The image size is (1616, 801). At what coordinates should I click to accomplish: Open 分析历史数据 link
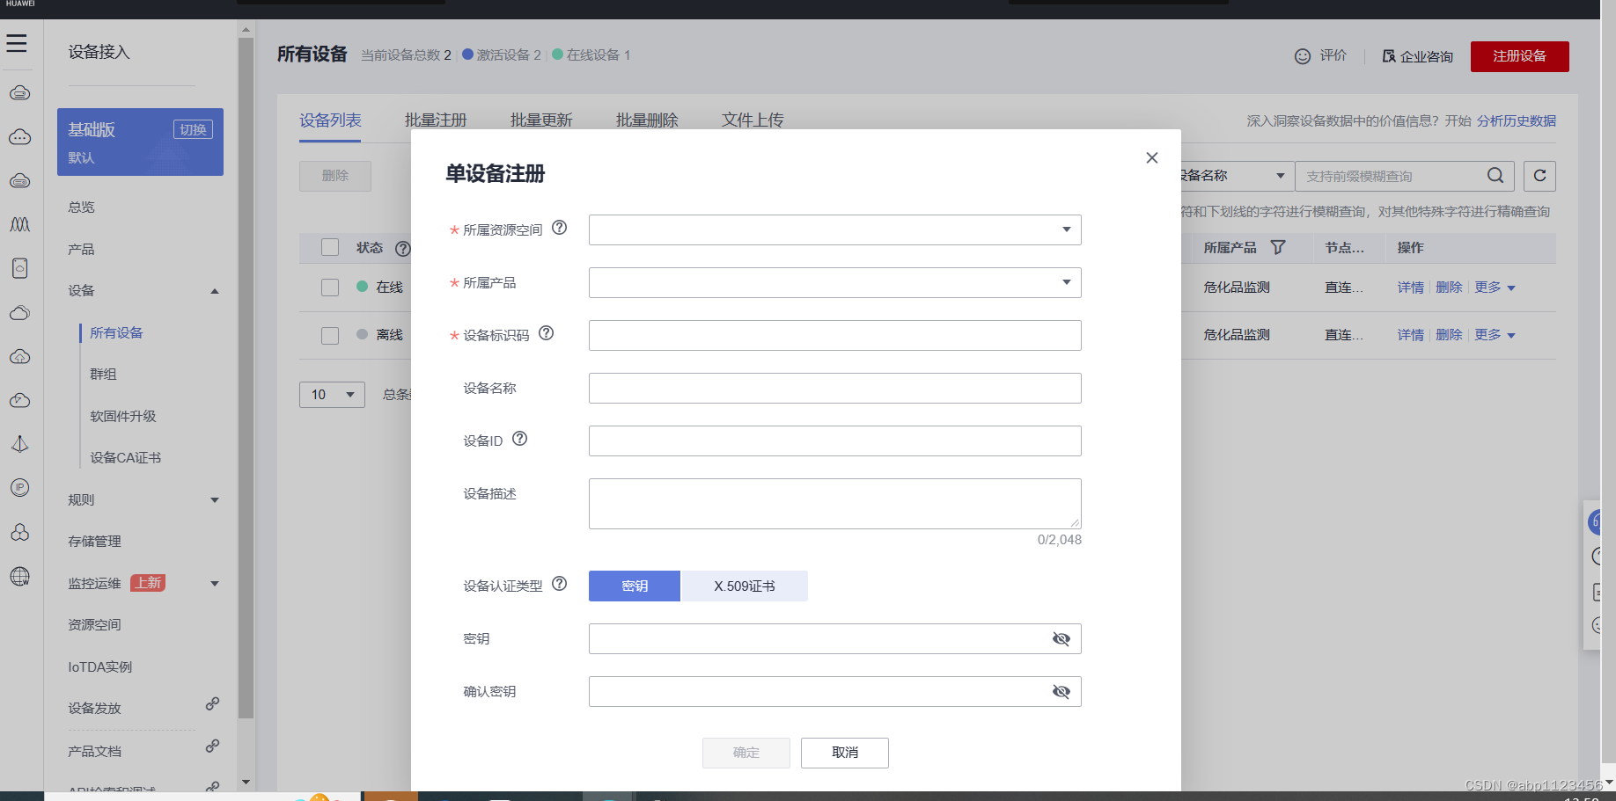point(1516,121)
